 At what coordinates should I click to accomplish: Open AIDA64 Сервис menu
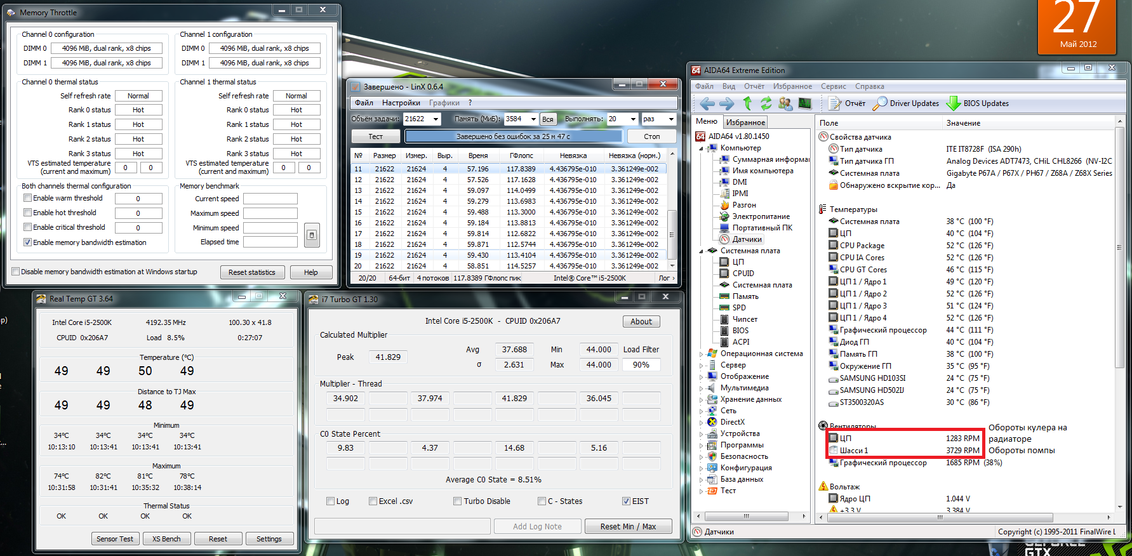pos(833,86)
